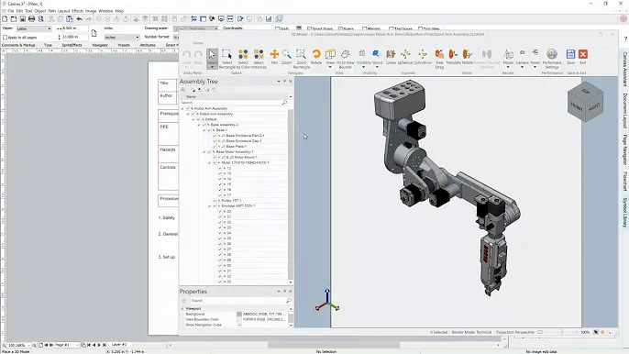Toggle the Pulley 107-1 visibility checkbox
This screenshot has width=629, height=354.
pyautogui.click(x=215, y=200)
